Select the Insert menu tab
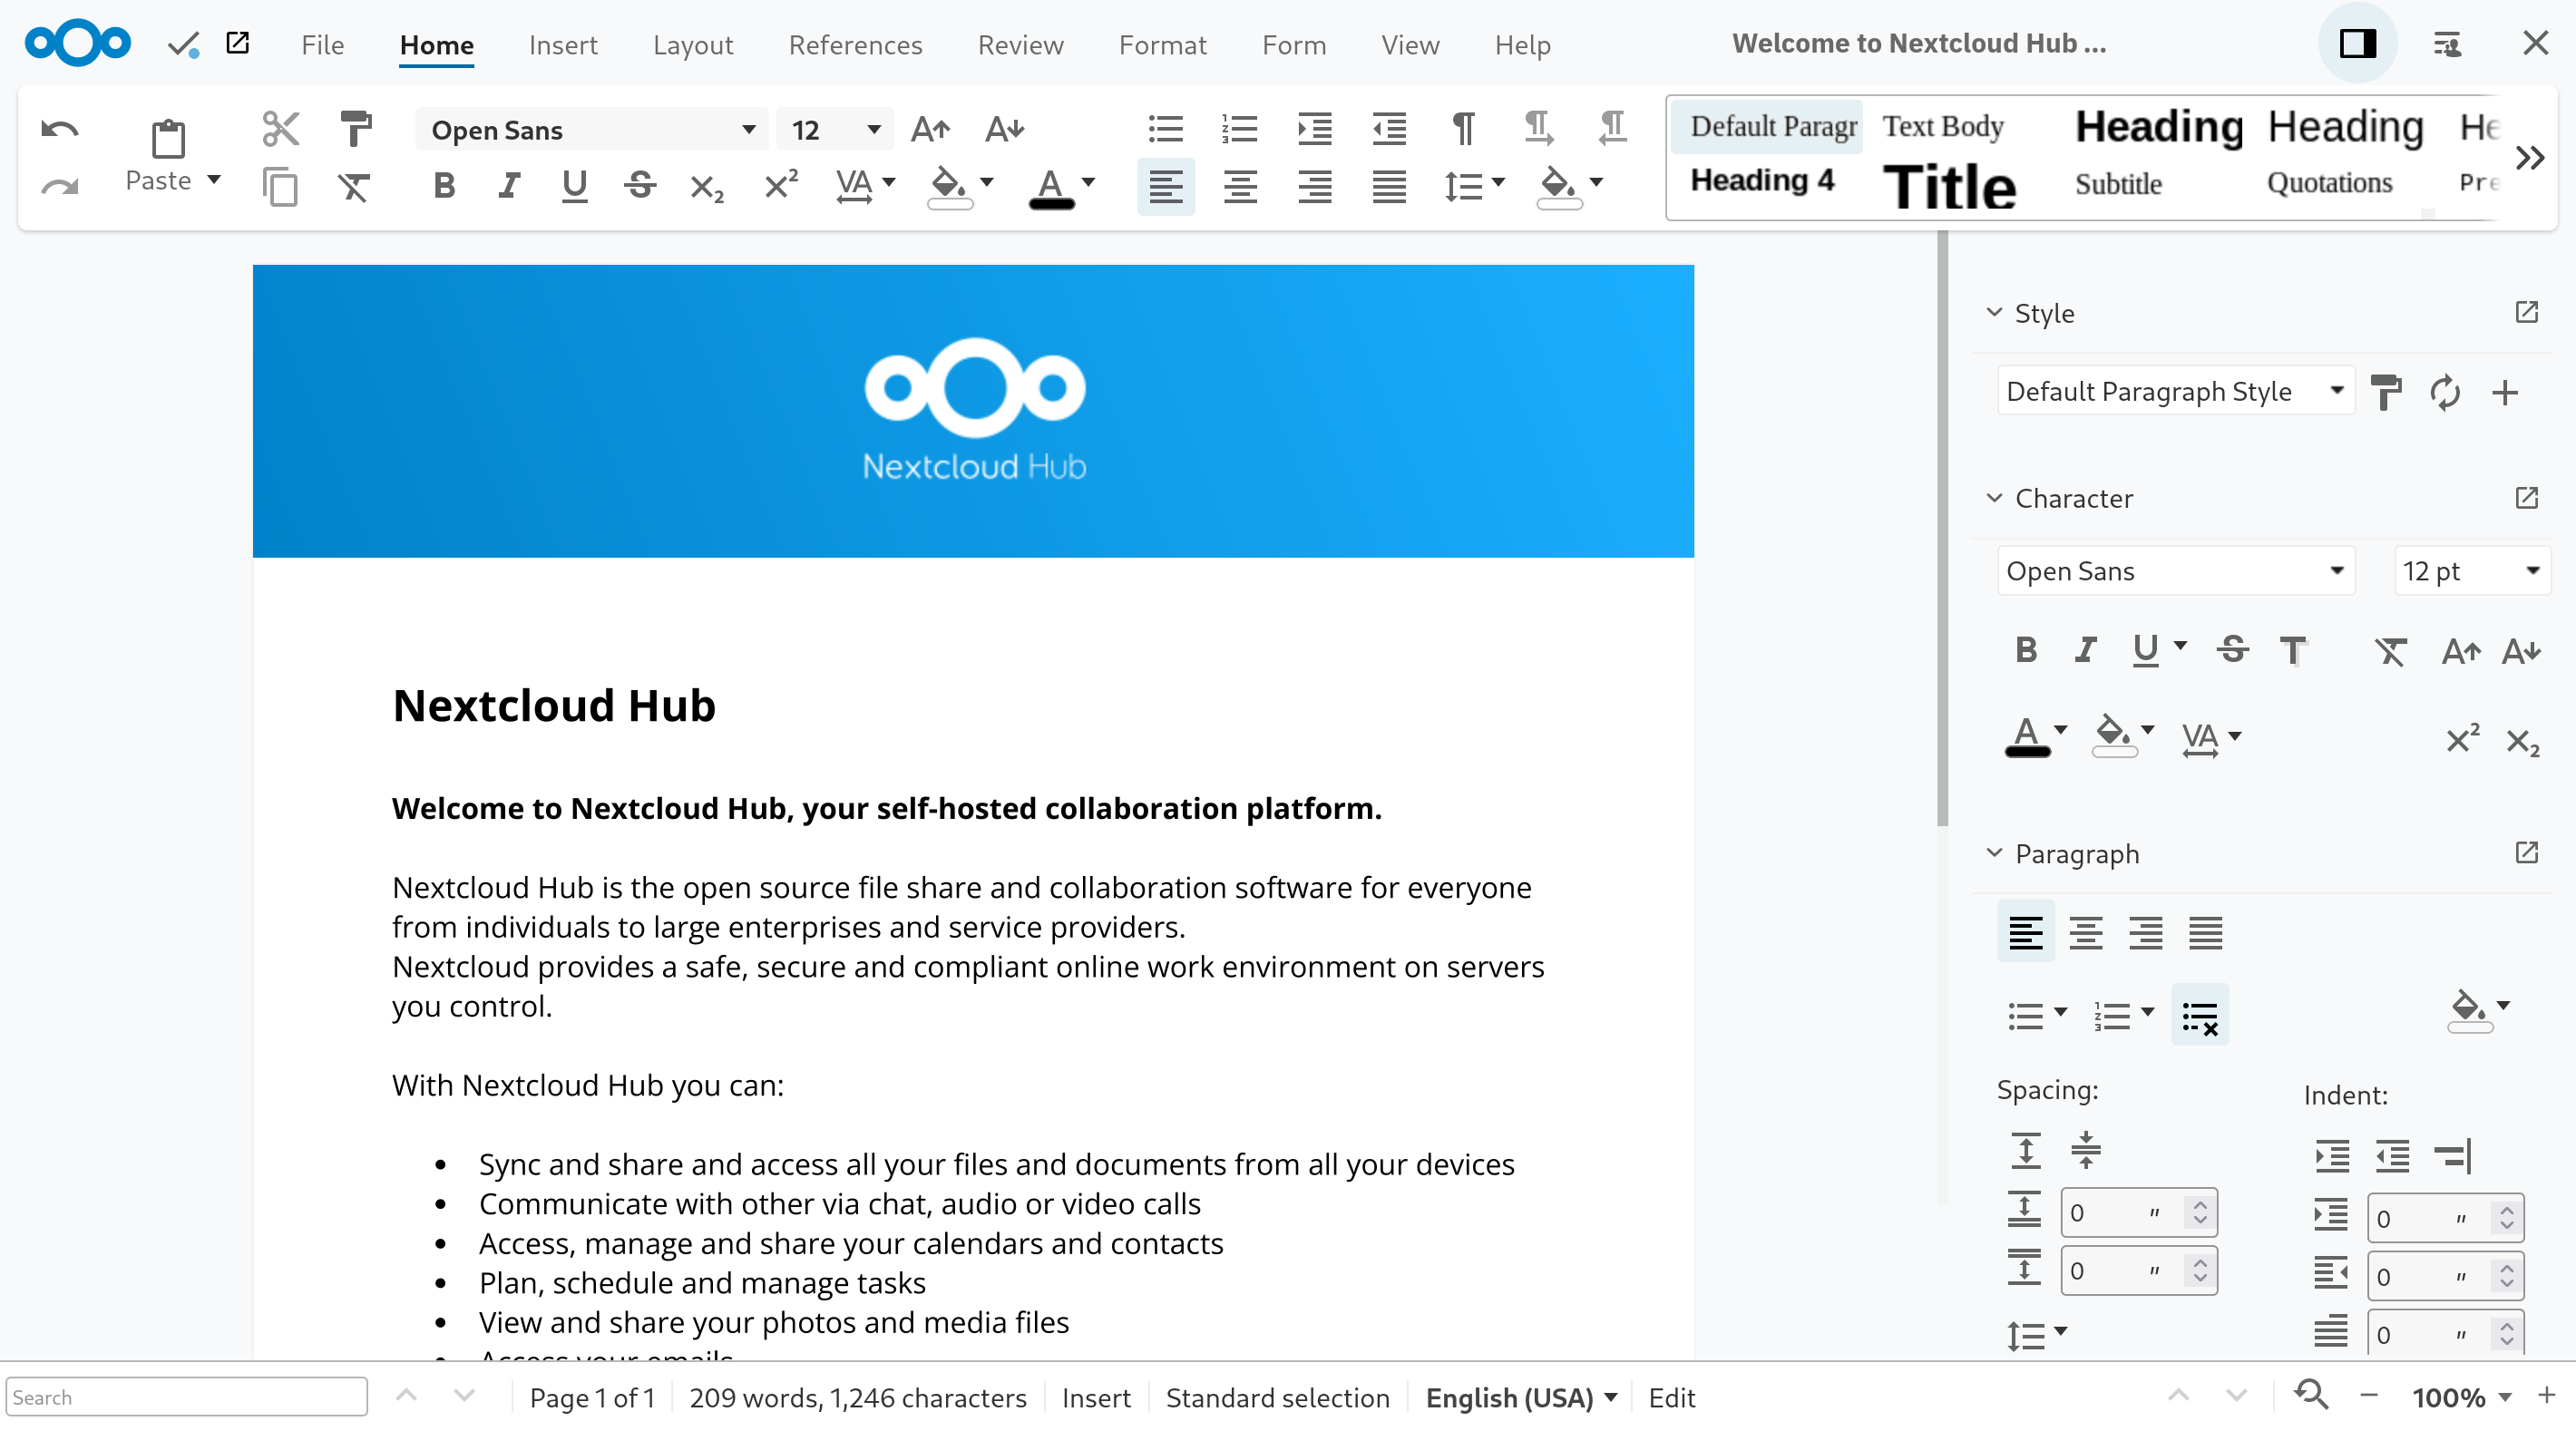Viewport: 2576px width, 1431px height. (x=561, y=44)
